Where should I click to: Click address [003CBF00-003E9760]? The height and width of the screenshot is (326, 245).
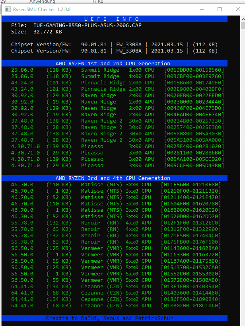pos(194,76)
